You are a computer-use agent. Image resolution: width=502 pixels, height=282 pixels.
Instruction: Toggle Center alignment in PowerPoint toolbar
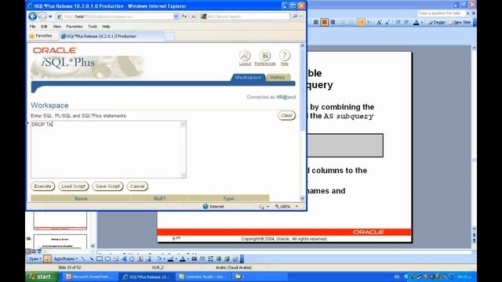324,22
